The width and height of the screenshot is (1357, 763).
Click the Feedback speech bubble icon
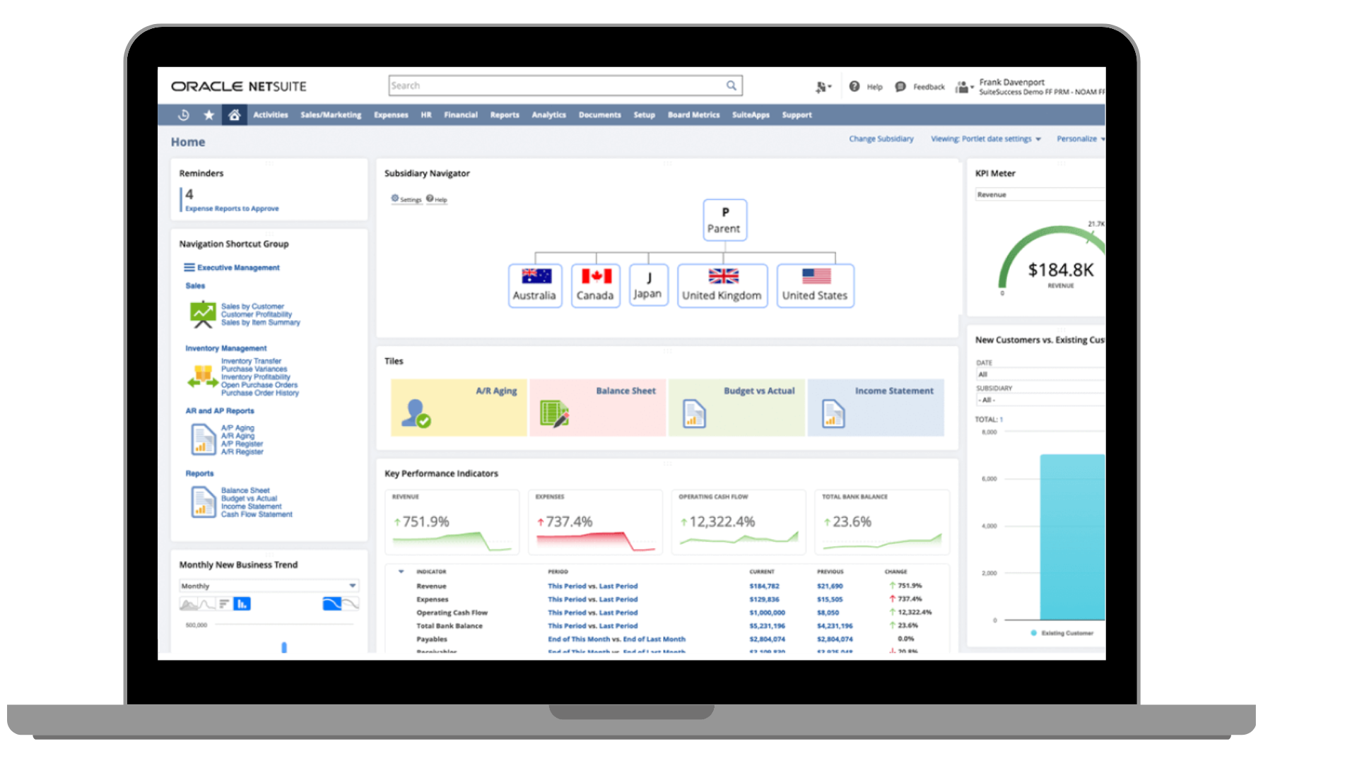point(900,87)
